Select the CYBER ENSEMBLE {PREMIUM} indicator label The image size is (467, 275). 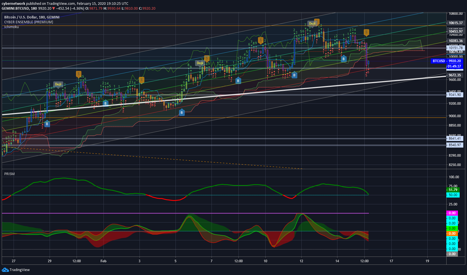click(x=29, y=22)
